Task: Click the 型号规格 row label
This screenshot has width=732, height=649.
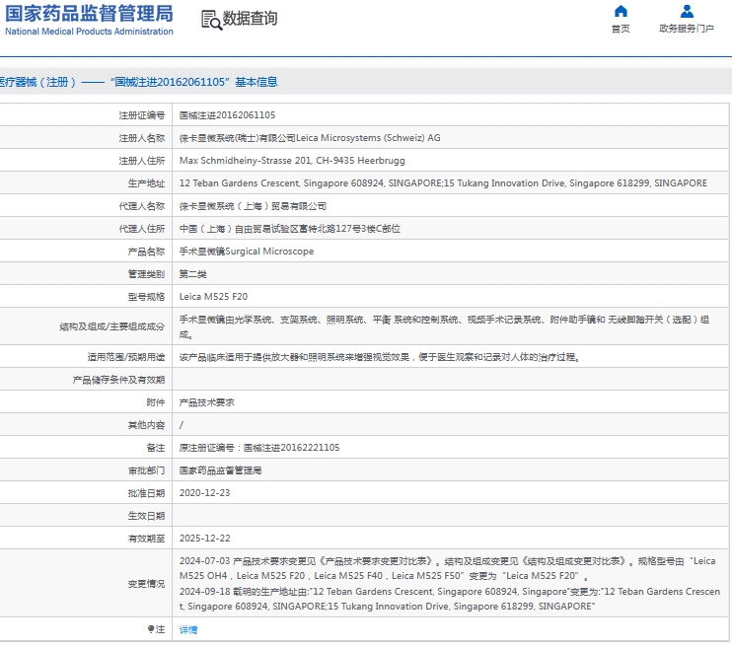Action: [x=147, y=297]
